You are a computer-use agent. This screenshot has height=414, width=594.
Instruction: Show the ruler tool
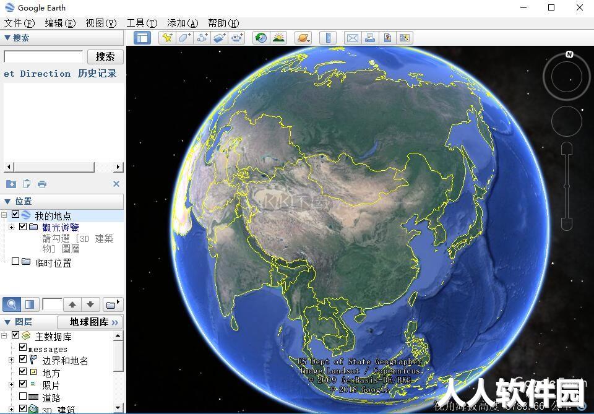pos(328,38)
